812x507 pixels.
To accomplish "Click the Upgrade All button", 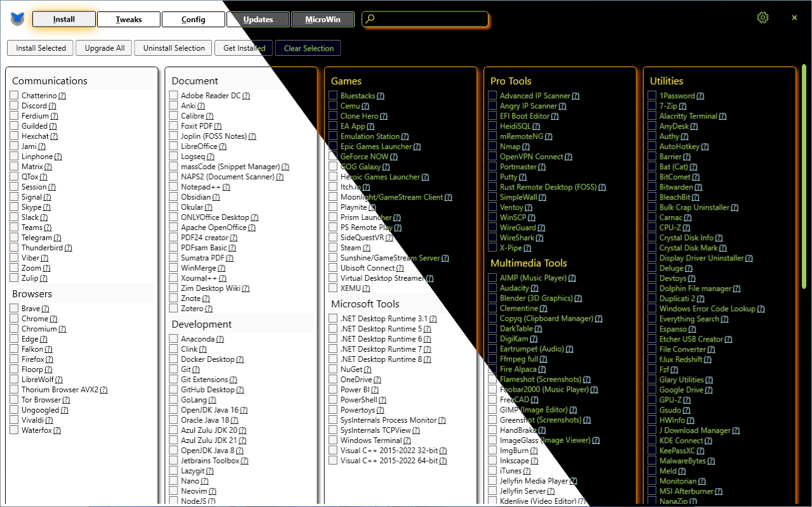I will 103,48.
